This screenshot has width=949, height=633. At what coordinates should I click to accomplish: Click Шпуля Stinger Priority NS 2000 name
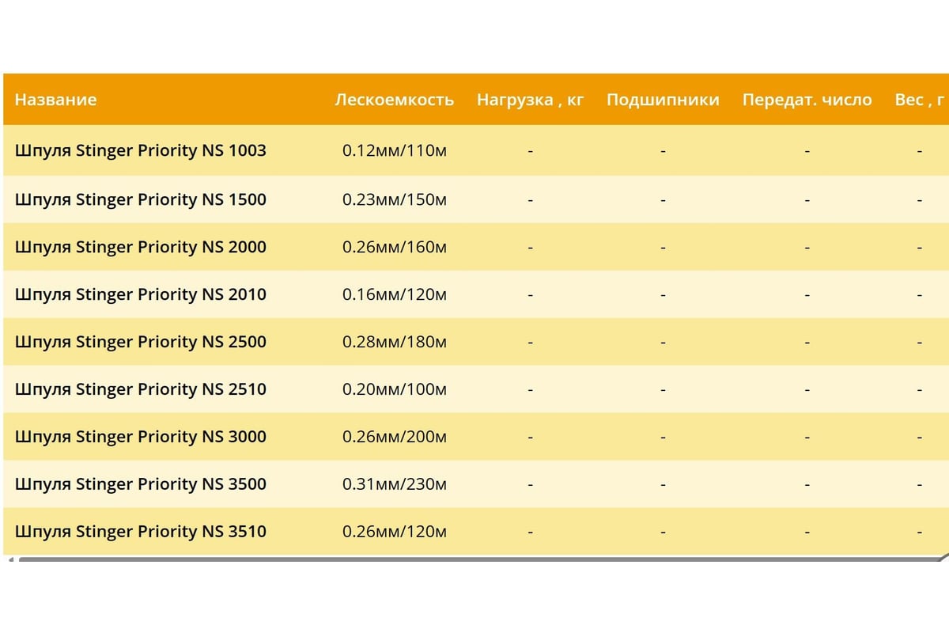[141, 247]
